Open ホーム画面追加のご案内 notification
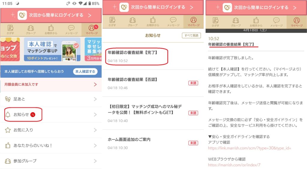307x169 pixels. pos(153,143)
